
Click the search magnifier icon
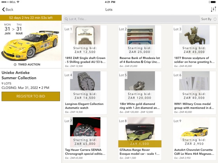coord(66,19)
